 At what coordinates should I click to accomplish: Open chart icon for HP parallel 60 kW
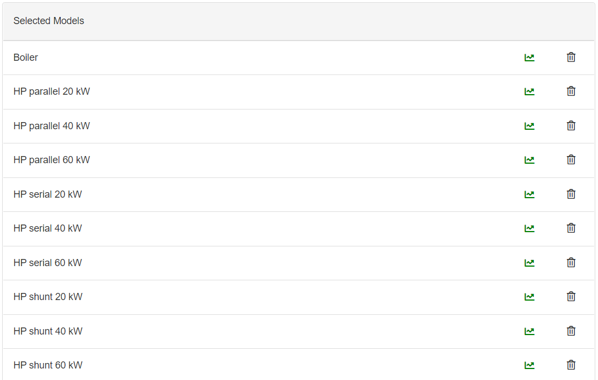529,160
